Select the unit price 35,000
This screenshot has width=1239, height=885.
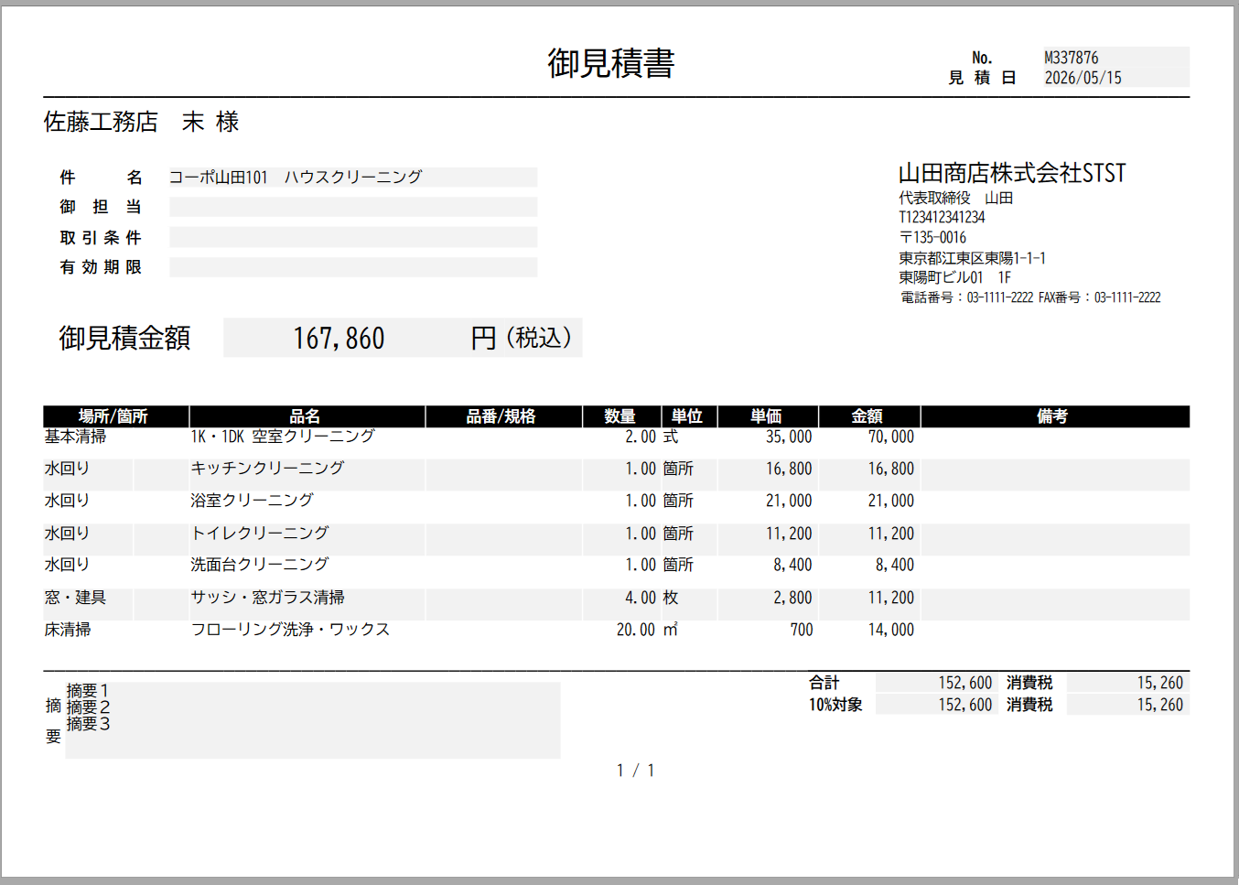click(789, 437)
